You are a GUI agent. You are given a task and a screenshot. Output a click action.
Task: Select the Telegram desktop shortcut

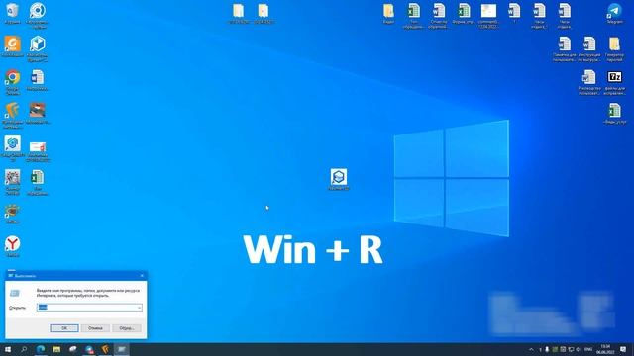[614, 13]
